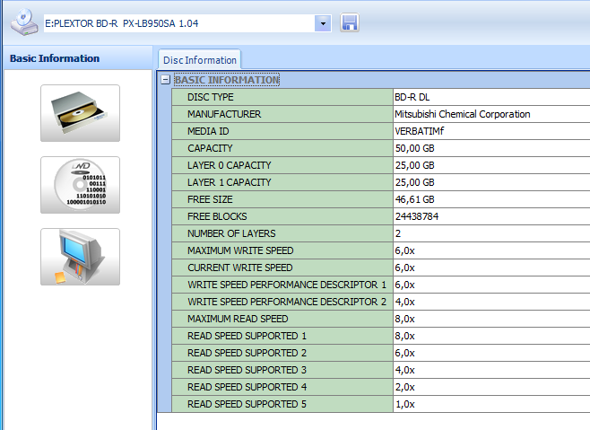
Task: Select the MANUFACTURER row label
Action: pyautogui.click(x=224, y=114)
